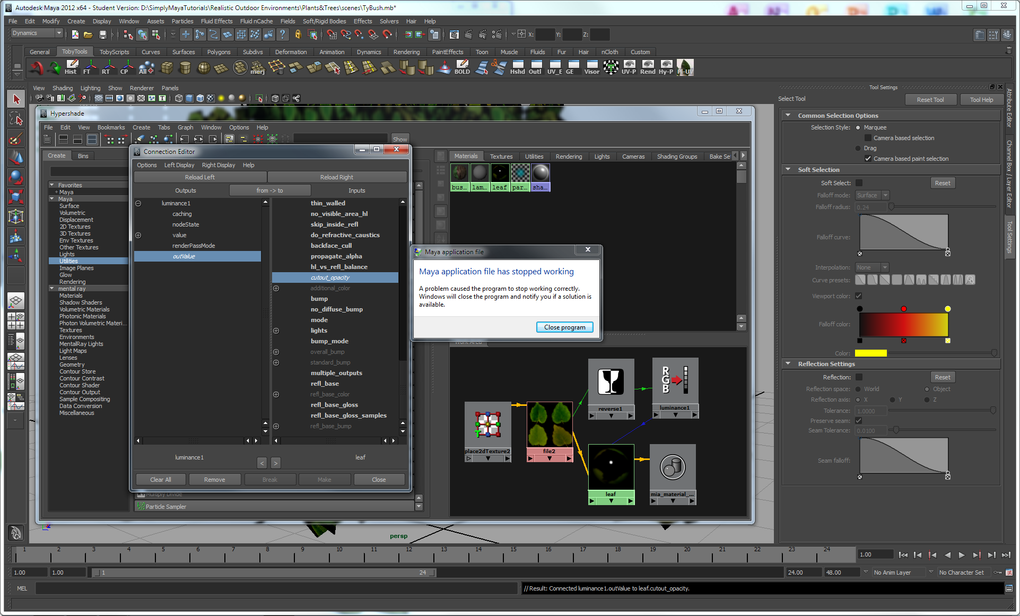Expand the value attribute in Outputs
Screen dimensions: 1020x616
138,235
